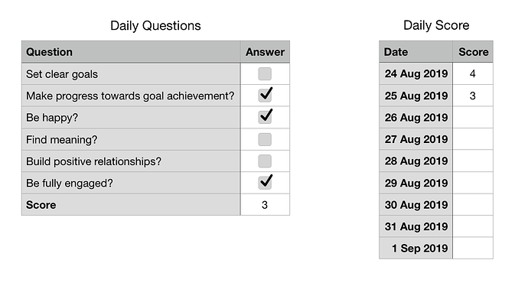Click the 30 Aug 2019 date cell
Screen dimensions: 528x286
416,205
